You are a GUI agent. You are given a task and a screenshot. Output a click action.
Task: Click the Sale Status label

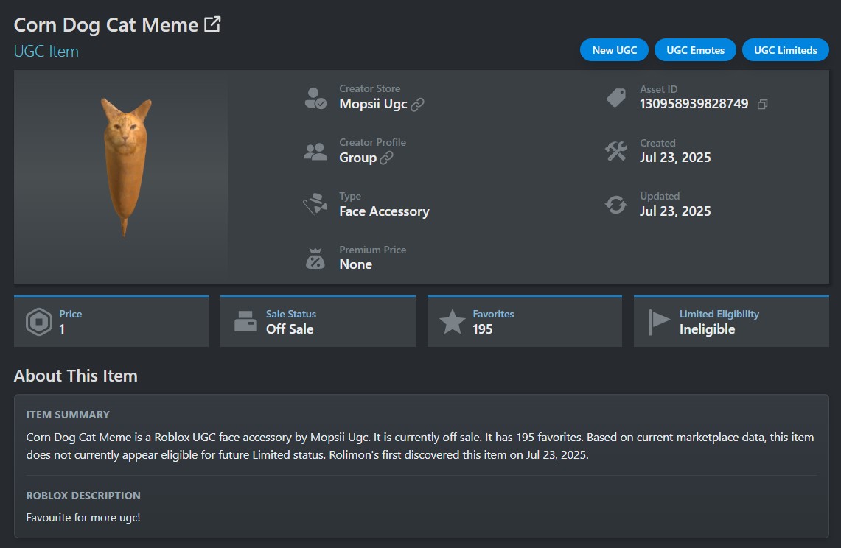(290, 315)
